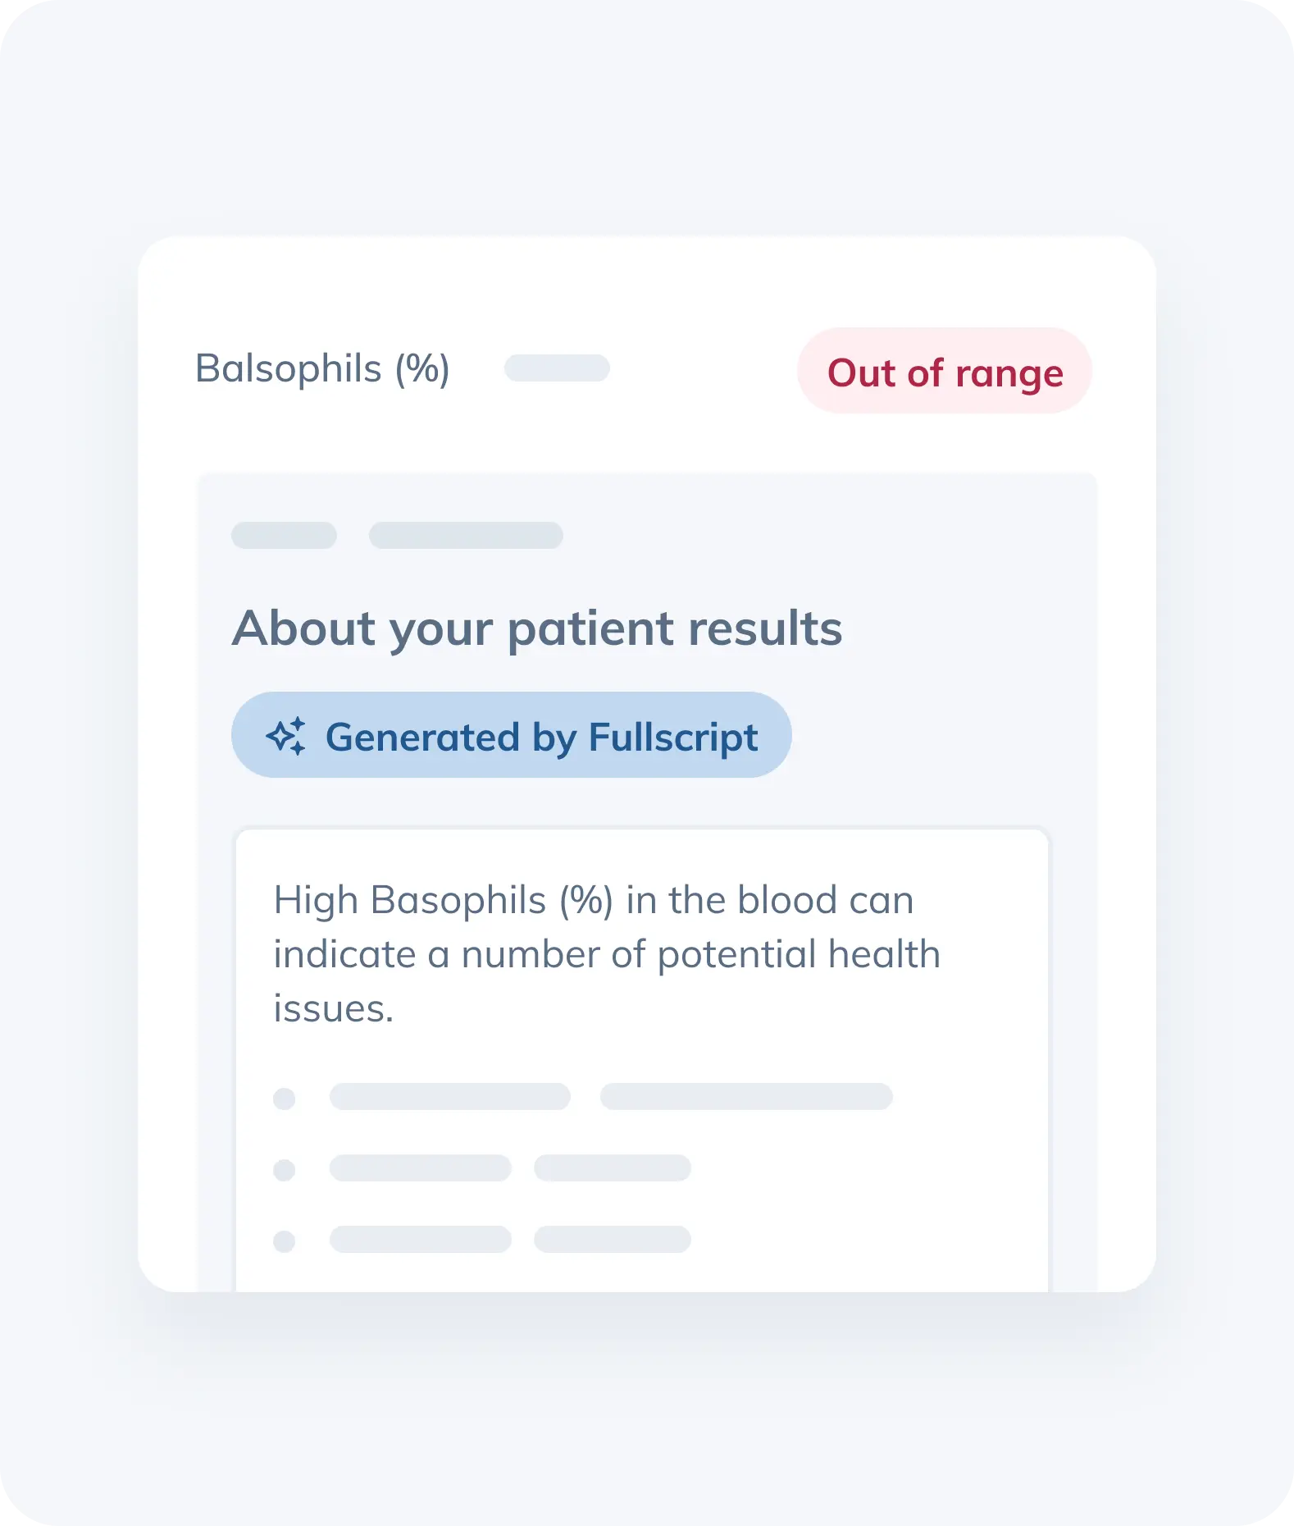Click the word "issues." in the description

[x=333, y=1009]
